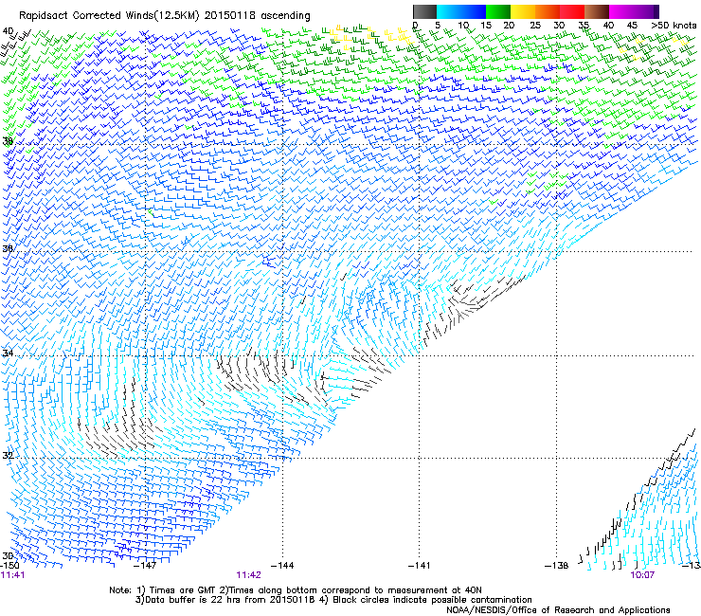The width and height of the screenshot is (701, 616).
Task: Click legend tick label 25
Action: pyautogui.click(x=535, y=26)
